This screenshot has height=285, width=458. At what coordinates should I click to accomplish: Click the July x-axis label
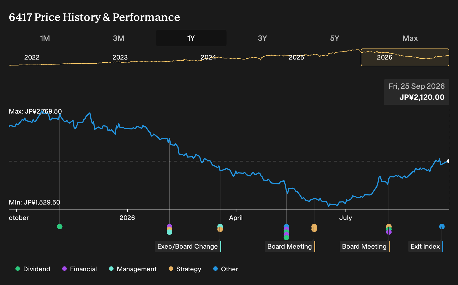[346, 218]
